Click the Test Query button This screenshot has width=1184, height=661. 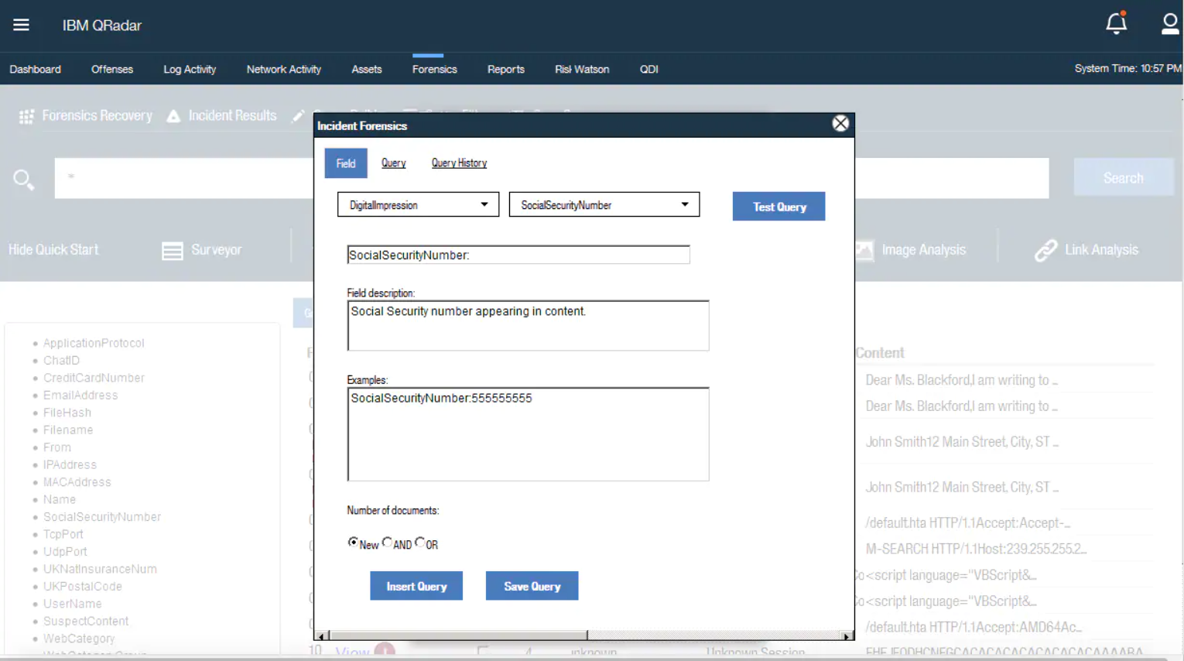pos(778,207)
